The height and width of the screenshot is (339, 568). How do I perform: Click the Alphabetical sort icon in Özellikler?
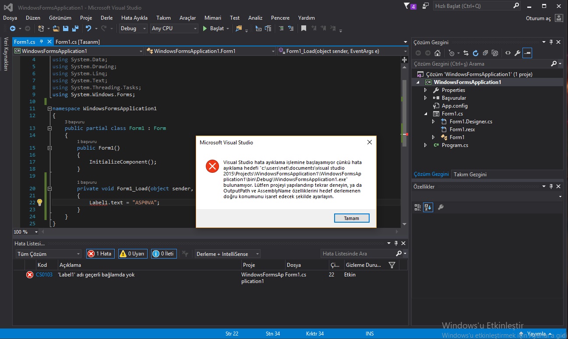click(427, 207)
